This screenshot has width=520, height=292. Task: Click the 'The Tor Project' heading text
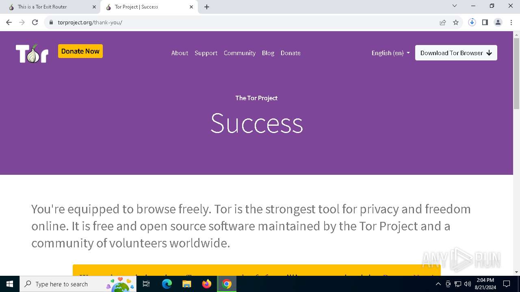(256, 98)
